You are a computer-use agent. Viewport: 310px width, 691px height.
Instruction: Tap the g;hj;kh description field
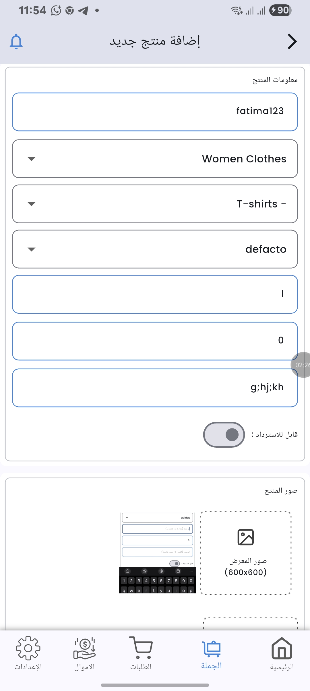point(155,388)
